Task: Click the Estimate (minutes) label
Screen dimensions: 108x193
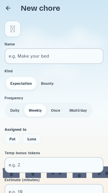Action: click(x=22, y=180)
